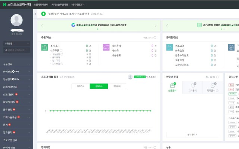The height and width of the screenshot is (149, 239).
Task: Click the info icon next to 도착보장
Action: [62, 64]
